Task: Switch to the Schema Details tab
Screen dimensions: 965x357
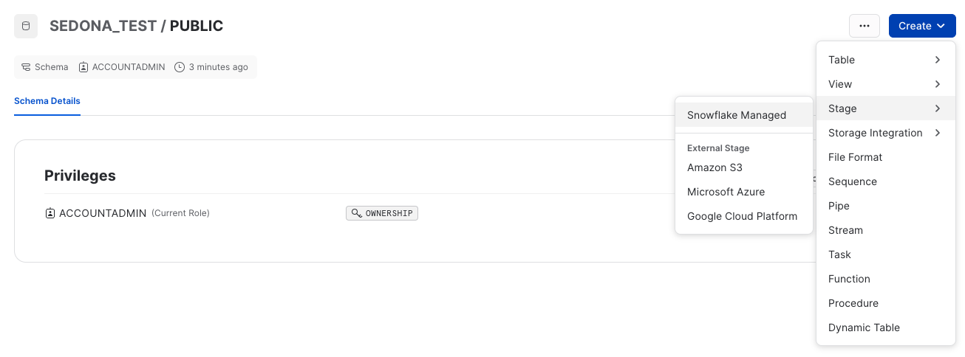Action: coord(47,101)
